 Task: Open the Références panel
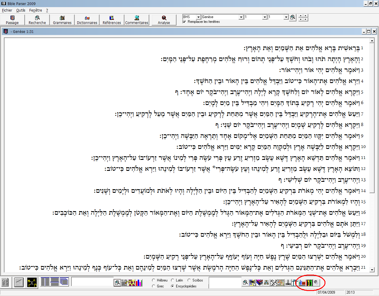[x=112, y=20]
